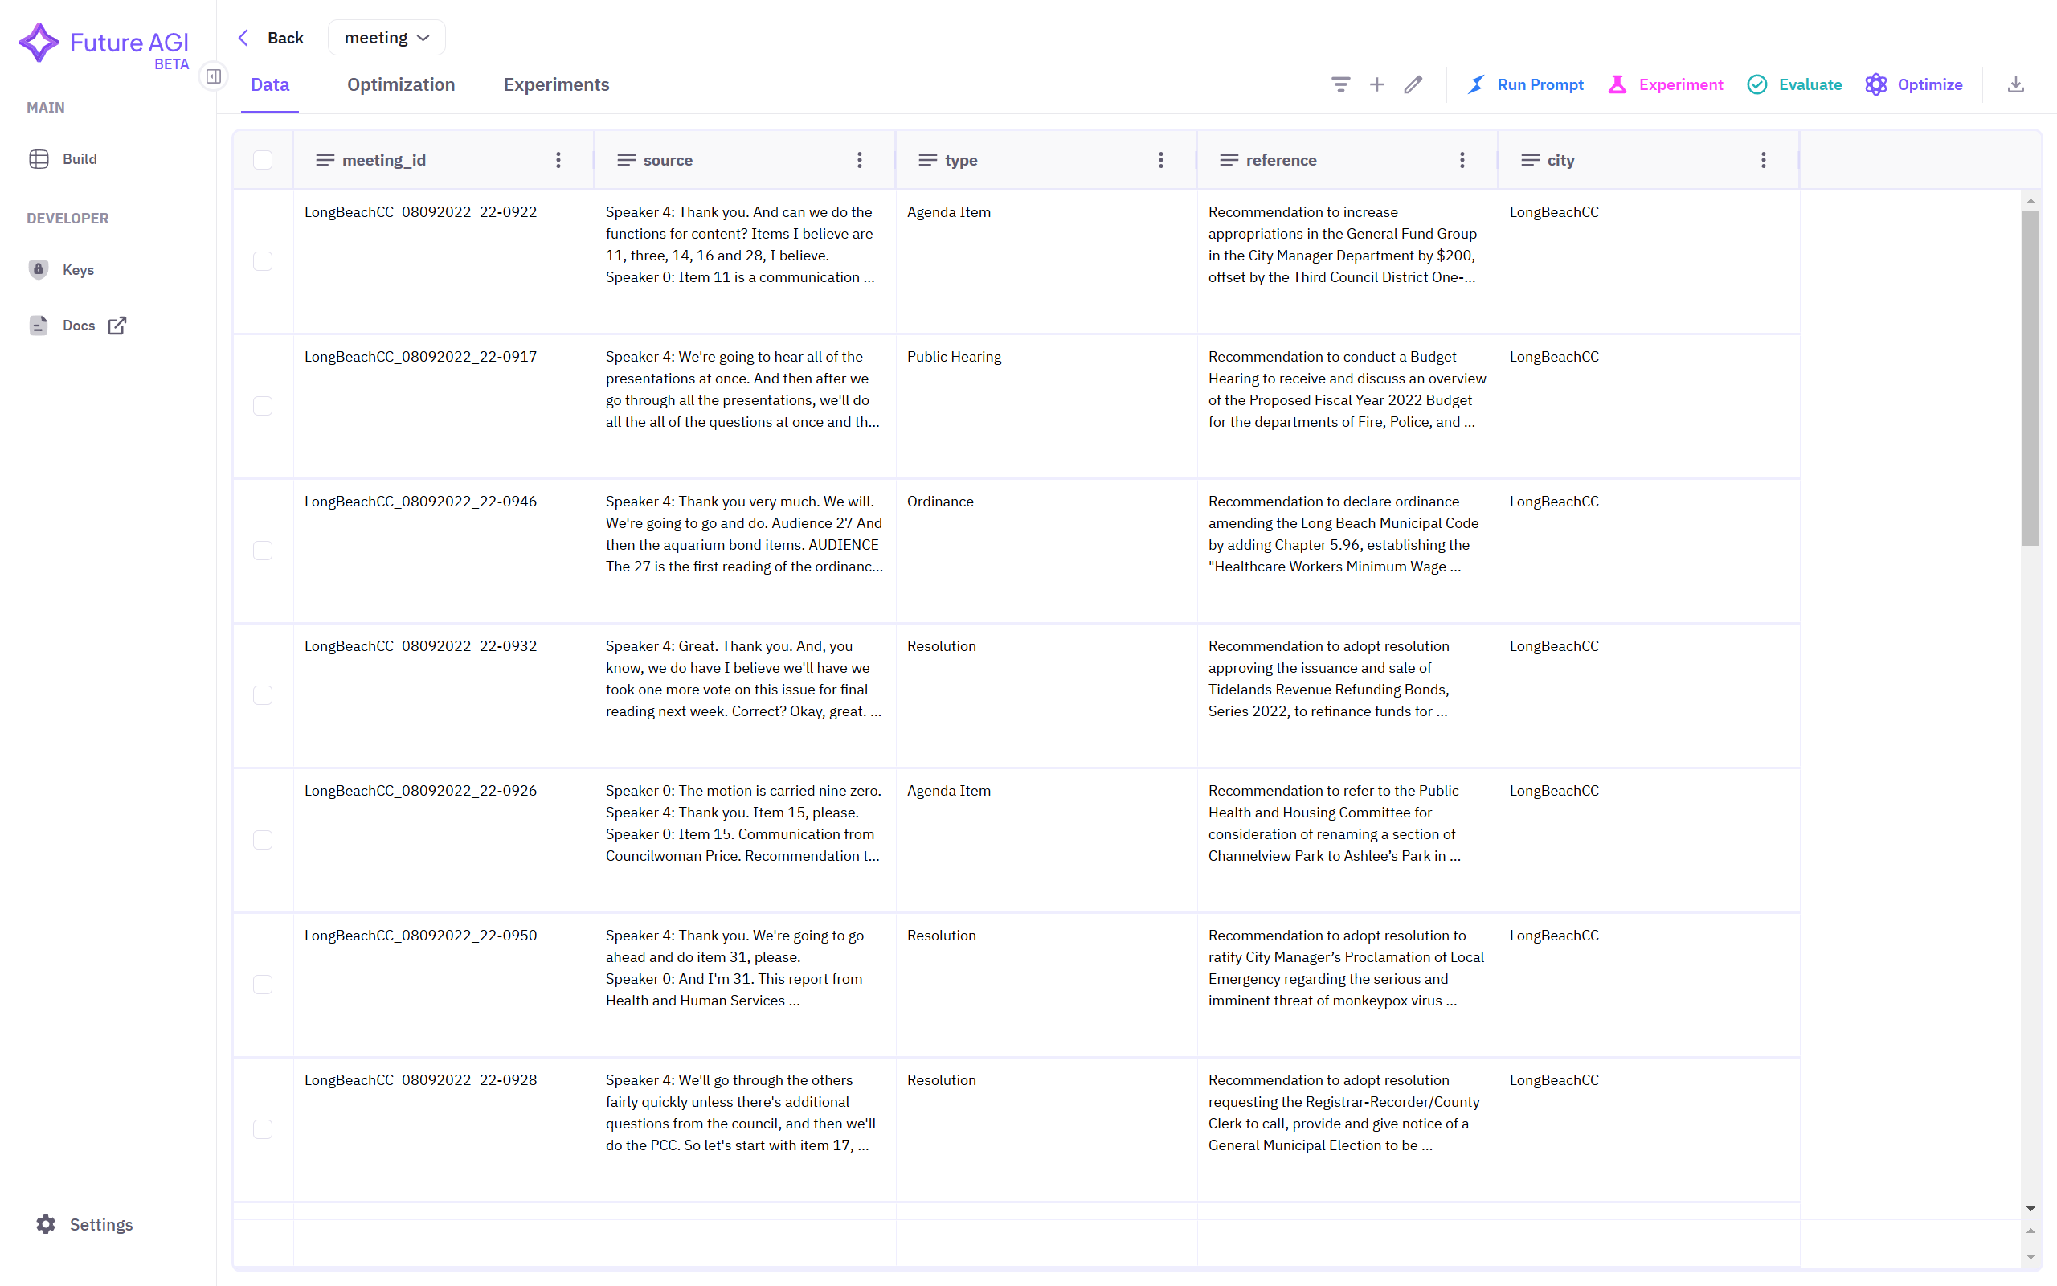Screen dimensions: 2057x1286
Task: Switch to the Optimization tab
Action: point(400,84)
